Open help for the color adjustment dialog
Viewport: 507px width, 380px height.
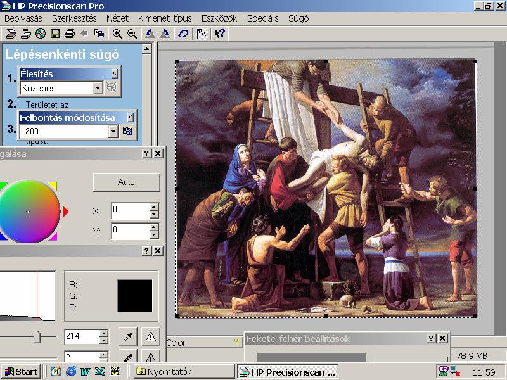146,153
